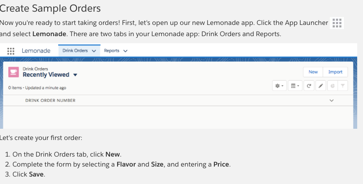Click the Recently Viewed list title
Viewport: 363px width, 184px height.
(x=46, y=75)
